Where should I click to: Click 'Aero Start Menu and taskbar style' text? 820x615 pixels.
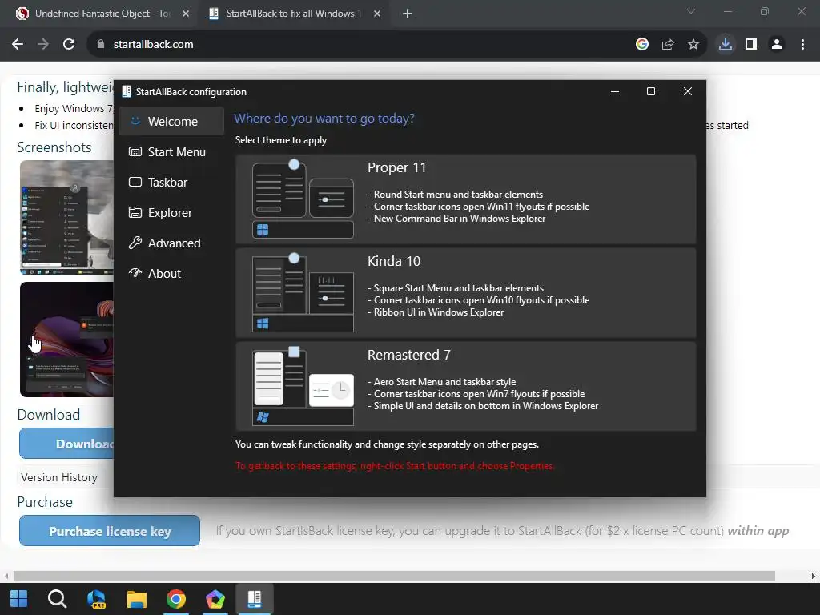(441, 382)
